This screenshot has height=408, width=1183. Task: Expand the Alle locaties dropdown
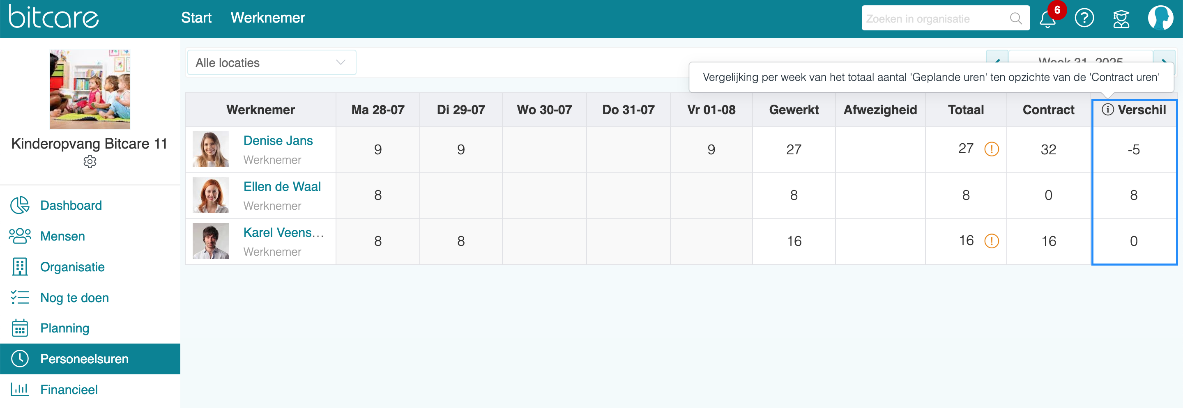pyautogui.click(x=272, y=62)
